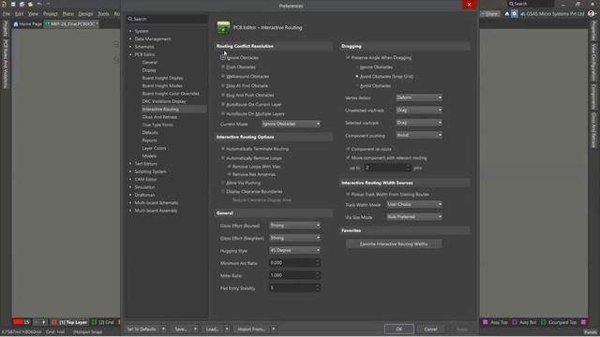Select Ignore Obstacles conflict resolution checkbox
The height and width of the screenshot is (337, 600).
(x=223, y=58)
